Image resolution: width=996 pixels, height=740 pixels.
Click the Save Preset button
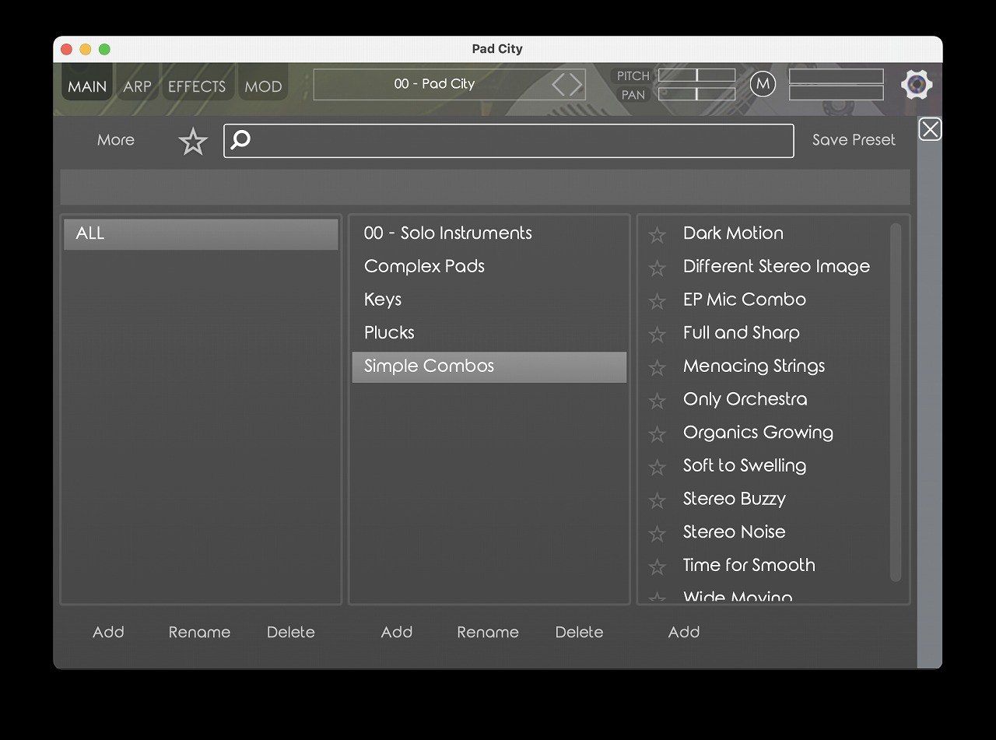point(854,140)
